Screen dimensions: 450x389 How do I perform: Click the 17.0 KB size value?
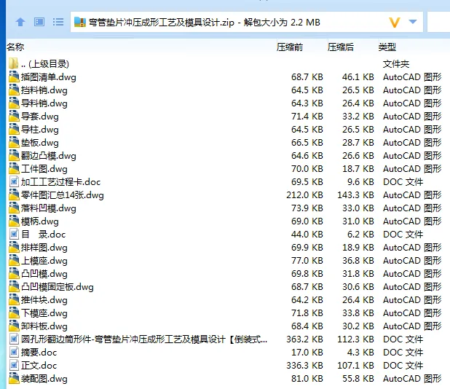click(x=307, y=353)
